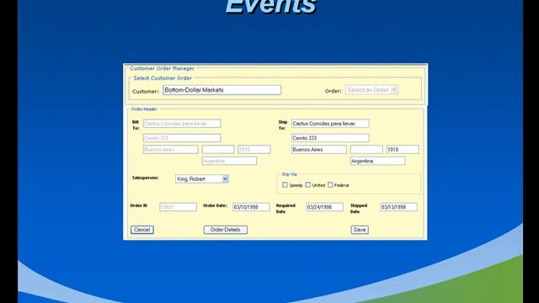Click the Salesperson label
This screenshot has height=303, width=539.
(146, 178)
